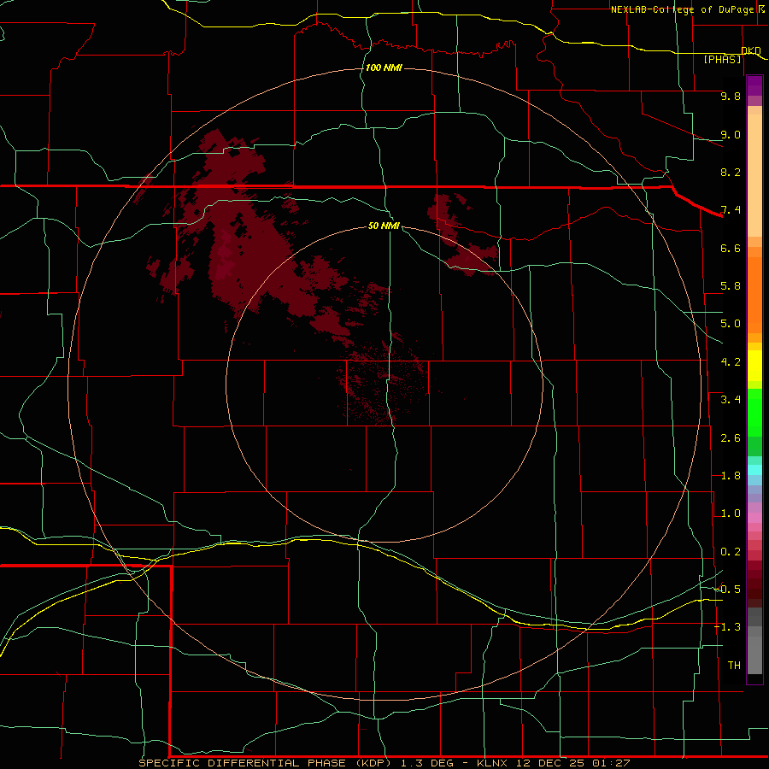769x769 pixels.
Task: Click the 1.8 value on the color scale
Action: [731, 476]
